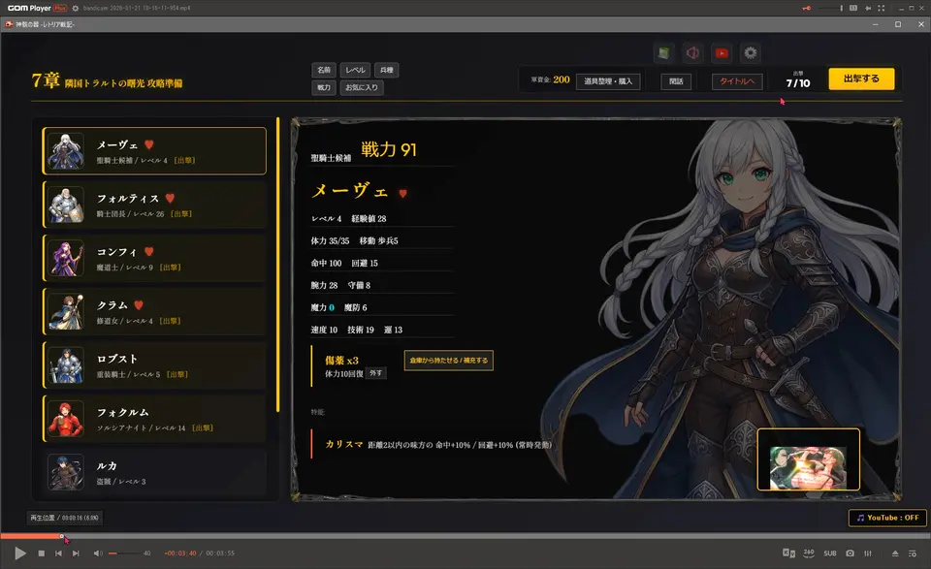Open the 360 video mode icon

click(x=808, y=553)
